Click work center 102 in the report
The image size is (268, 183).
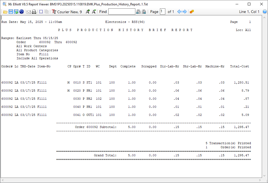[99, 99]
